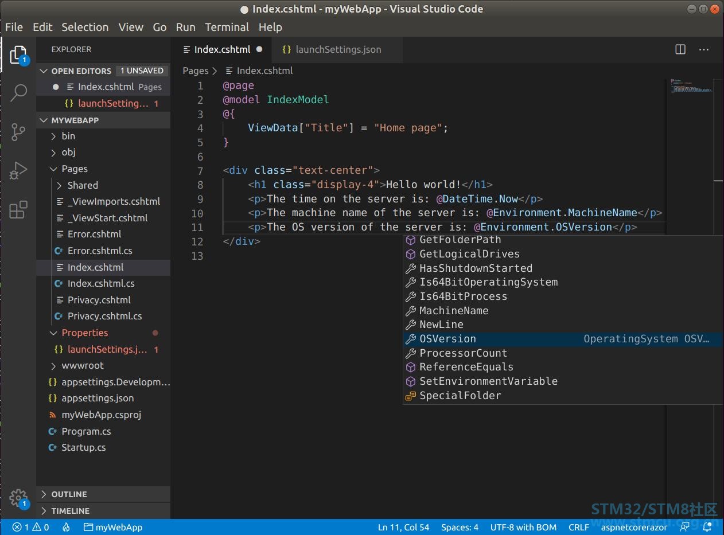Open the Selection menu
The width and height of the screenshot is (724, 535).
click(x=85, y=27)
